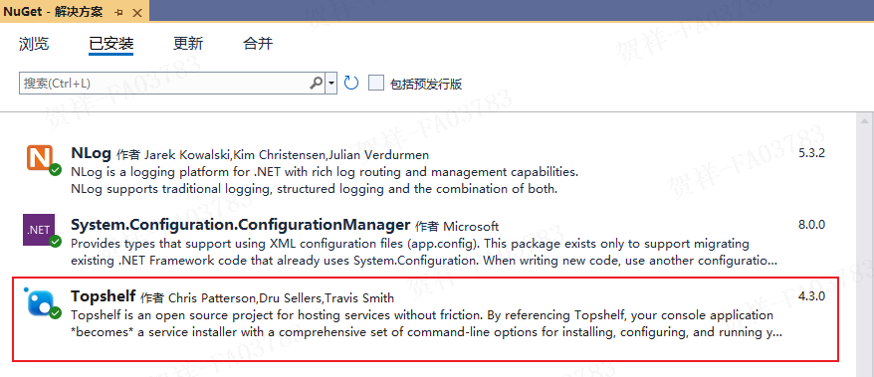Select Topshelf version 4.3.0 label

click(x=811, y=296)
